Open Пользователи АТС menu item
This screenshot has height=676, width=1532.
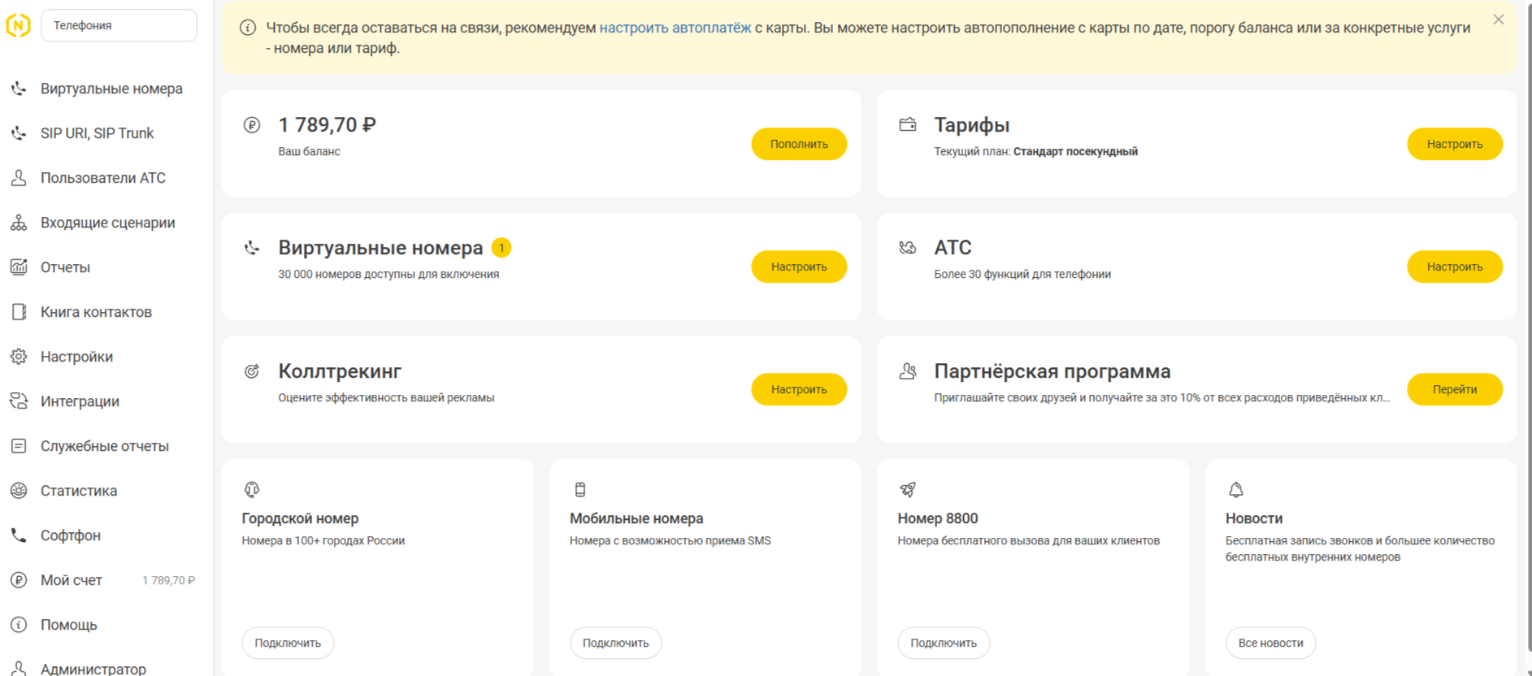[102, 178]
